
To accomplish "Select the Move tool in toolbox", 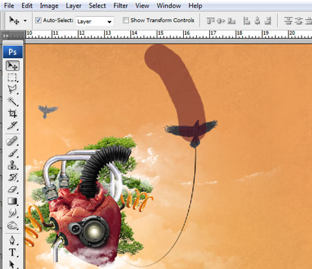I will pos(12,66).
